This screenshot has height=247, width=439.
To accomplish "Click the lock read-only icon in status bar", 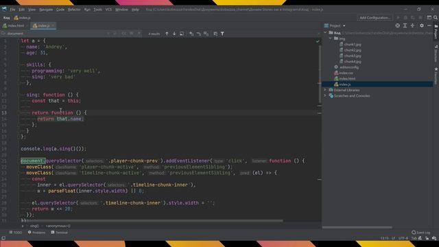I will tap(427, 238).
